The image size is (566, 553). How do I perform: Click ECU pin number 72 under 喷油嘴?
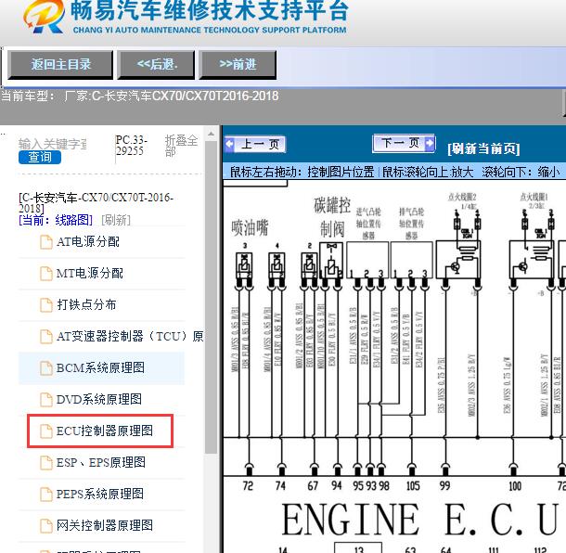click(248, 486)
